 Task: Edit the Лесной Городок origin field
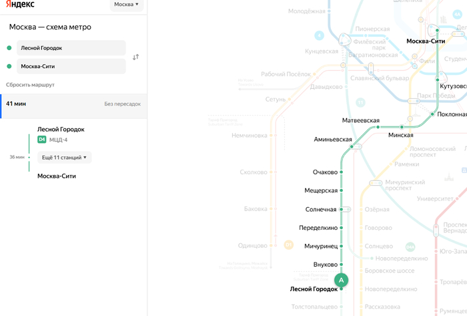pyautogui.click(x=71, y=48)
